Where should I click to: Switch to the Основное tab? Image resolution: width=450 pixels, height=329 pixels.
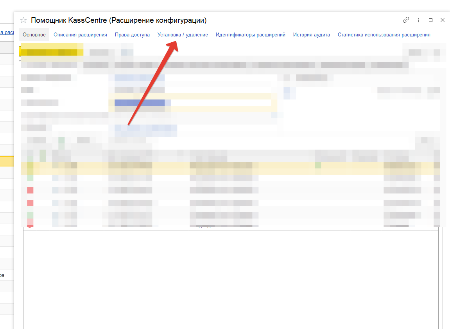coord(34,35)
